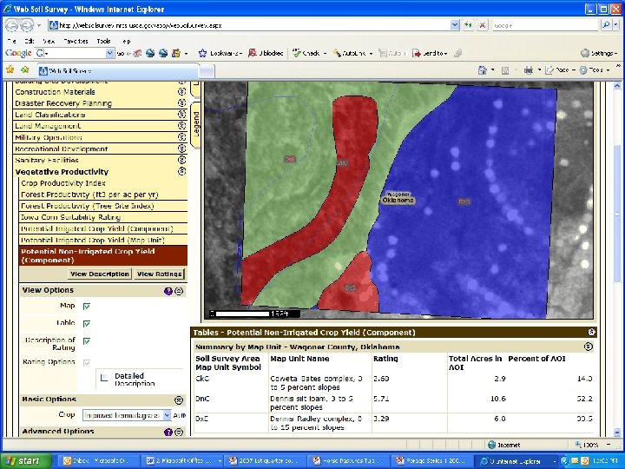This screenshot has height=469, width=625.
Task: Open the View Options help icon
Action: (168, 291)
